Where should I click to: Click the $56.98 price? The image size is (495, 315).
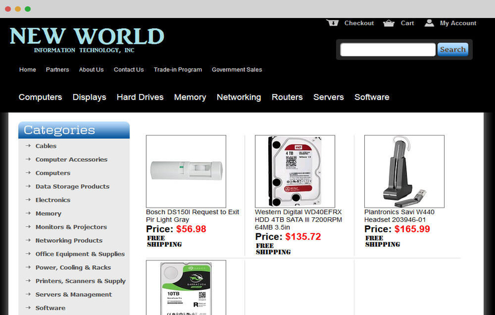[191, 229]
